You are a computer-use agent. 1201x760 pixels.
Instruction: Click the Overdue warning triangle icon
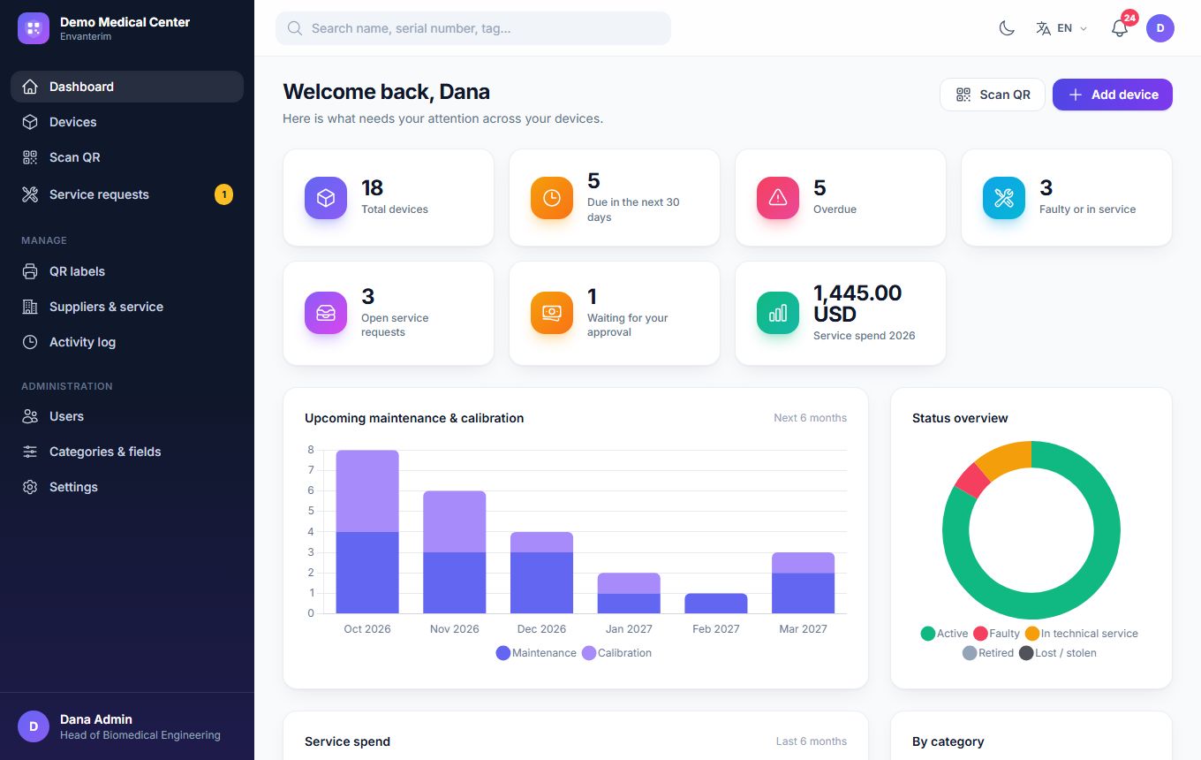pyautogui.click(x=778, y=198)
